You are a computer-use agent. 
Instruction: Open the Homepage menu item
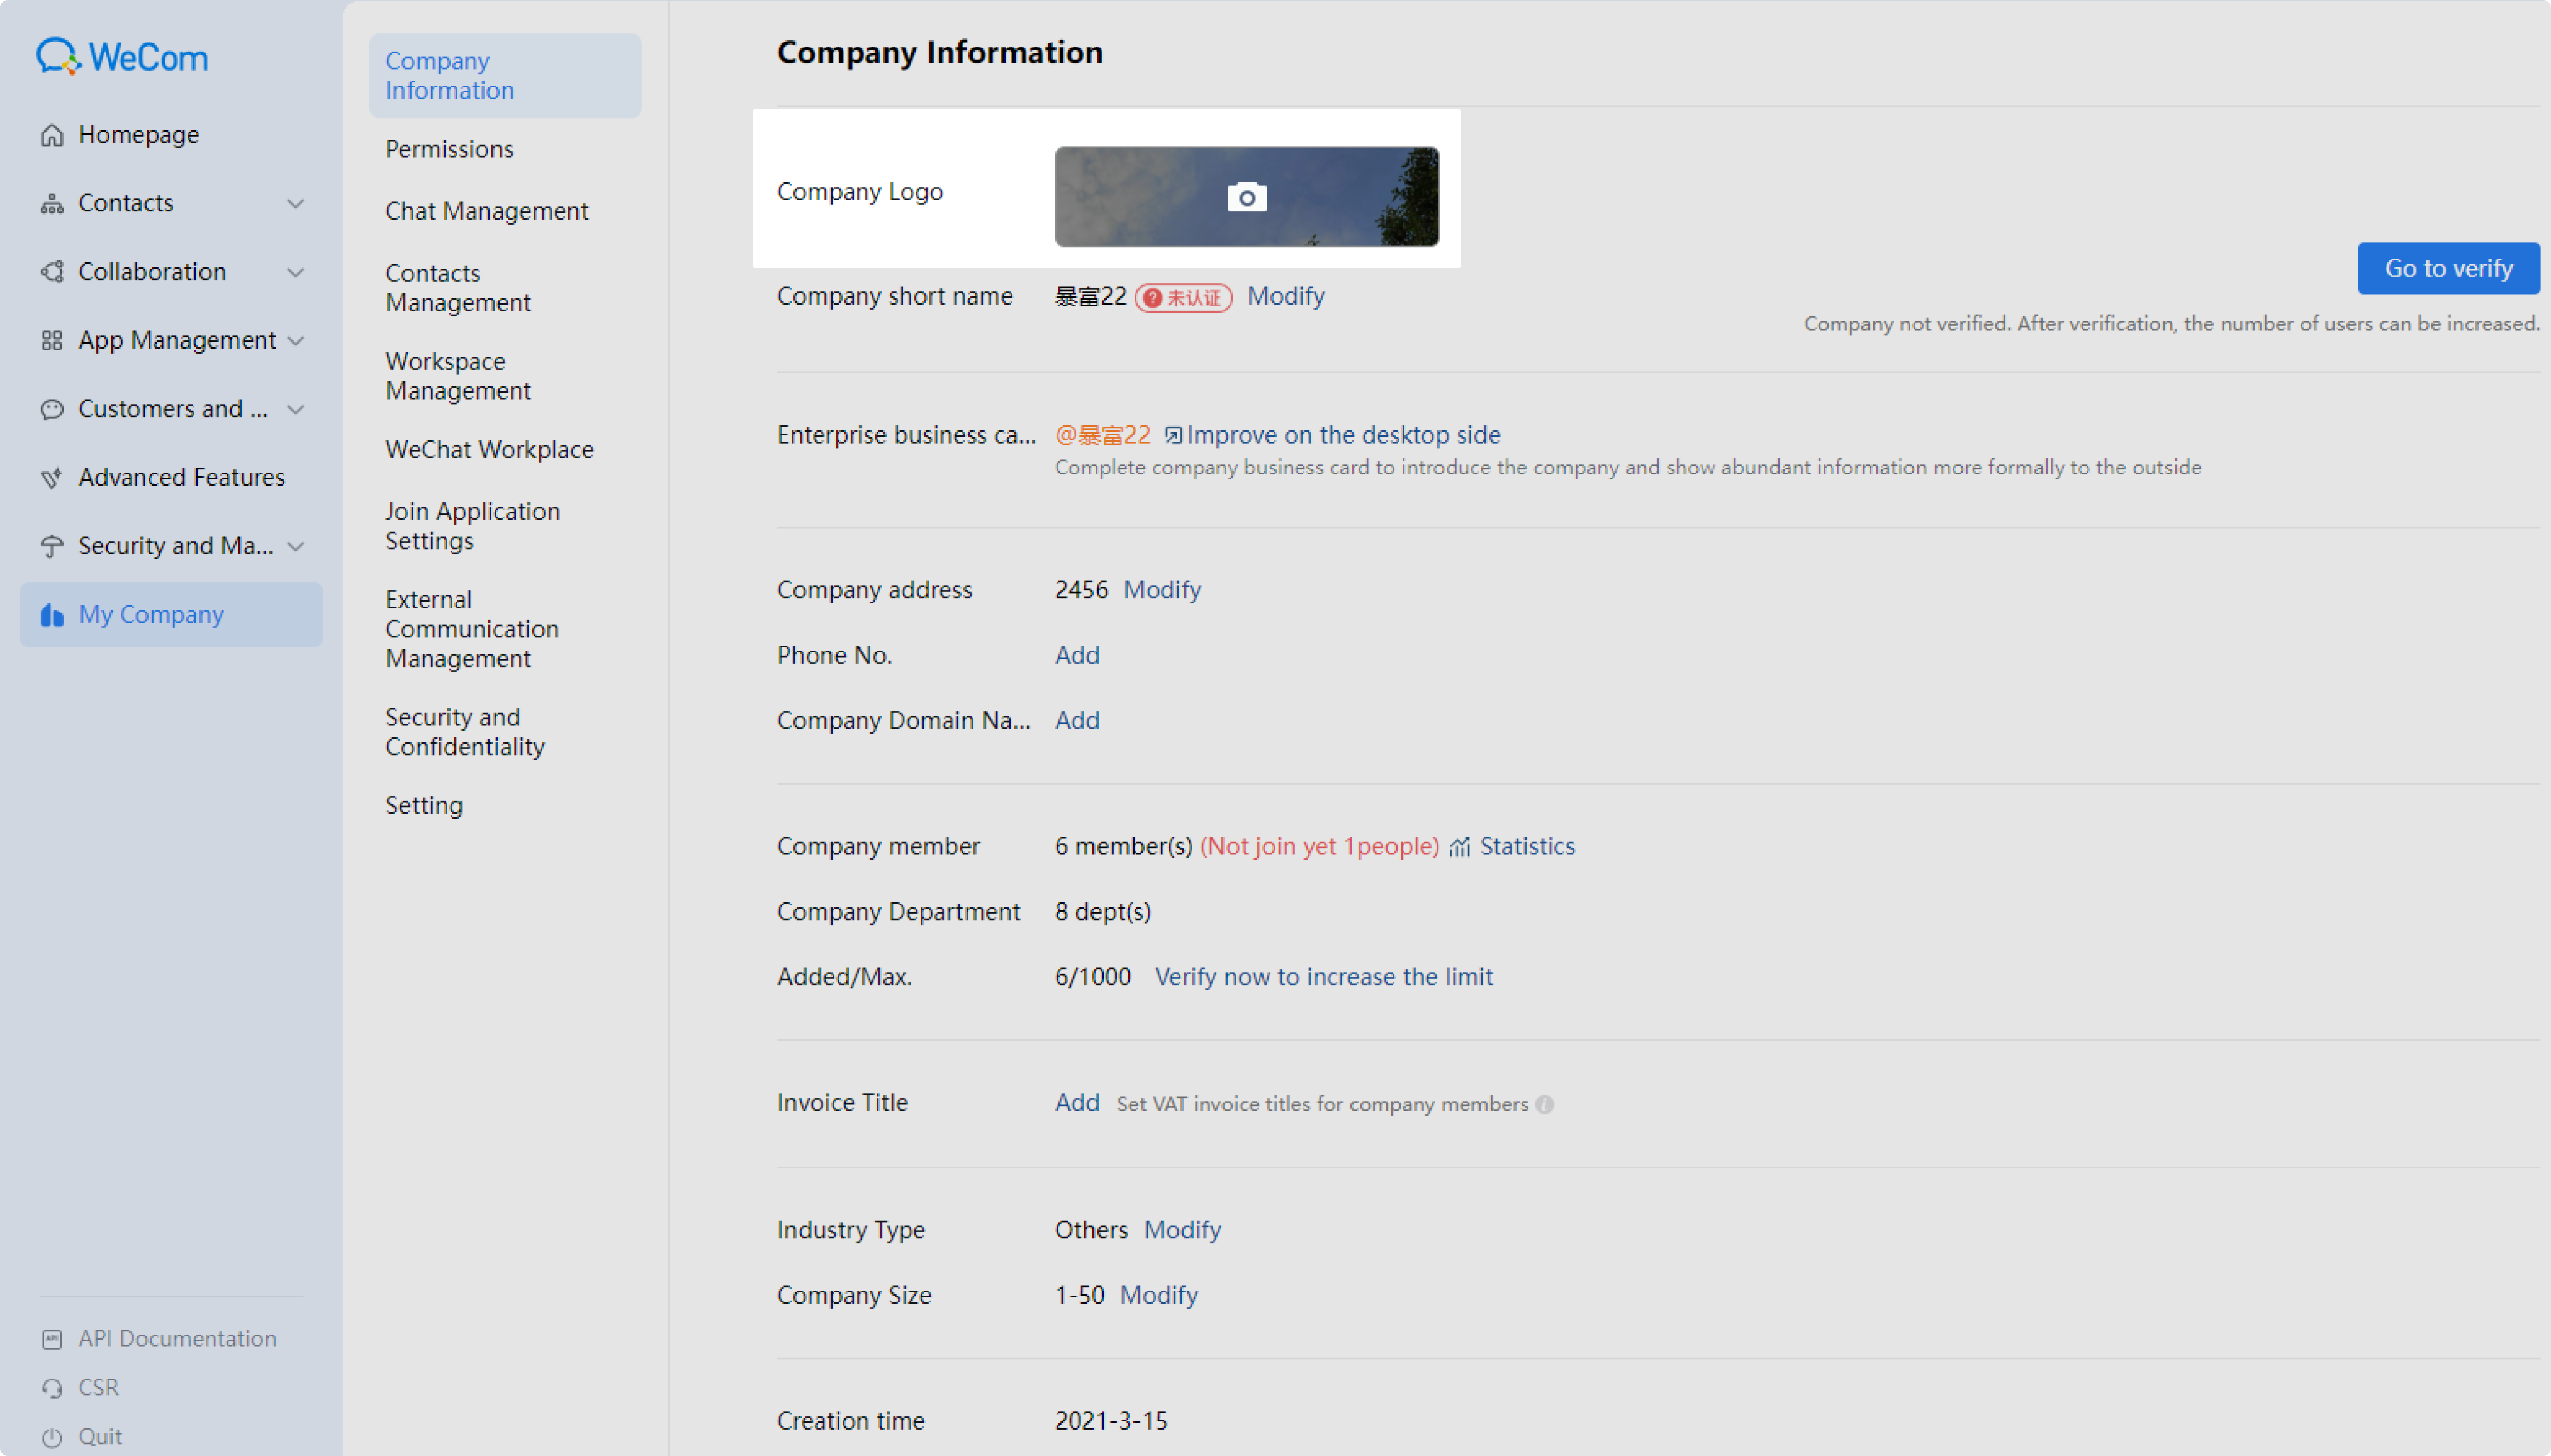pos(171,135)
